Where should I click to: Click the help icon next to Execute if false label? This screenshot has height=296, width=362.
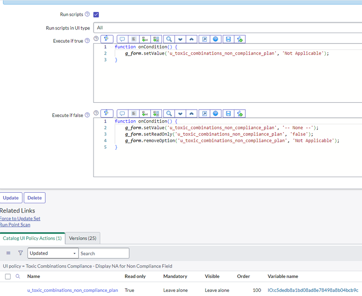87,115
